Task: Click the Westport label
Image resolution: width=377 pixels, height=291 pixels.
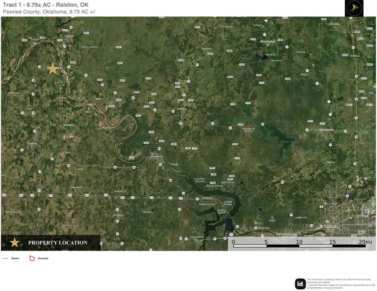Action: point(208,198)
